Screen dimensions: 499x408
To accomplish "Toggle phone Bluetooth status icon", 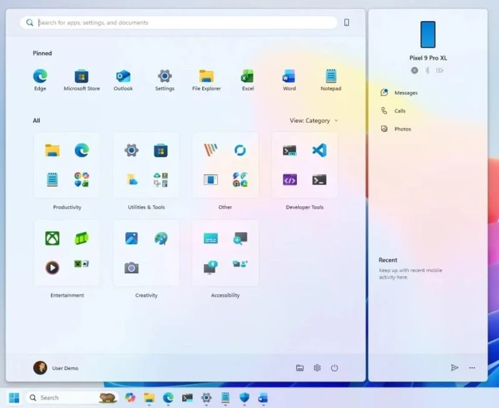I will 427,70.
